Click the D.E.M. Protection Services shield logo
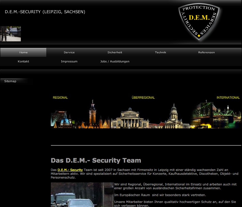The width and height of the screenshot is (242, 207). [x=199, y=22]
